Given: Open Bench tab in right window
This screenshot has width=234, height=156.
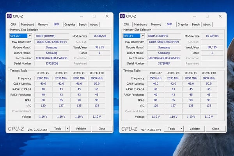Looking at the screenshot, I should [x=196, y=24].
